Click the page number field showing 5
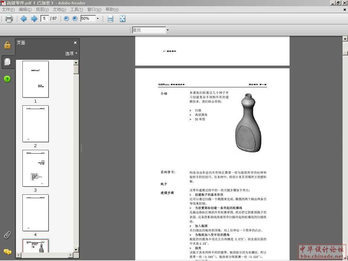348x261 pixels. pyautogui.click(x=45, y=18)
